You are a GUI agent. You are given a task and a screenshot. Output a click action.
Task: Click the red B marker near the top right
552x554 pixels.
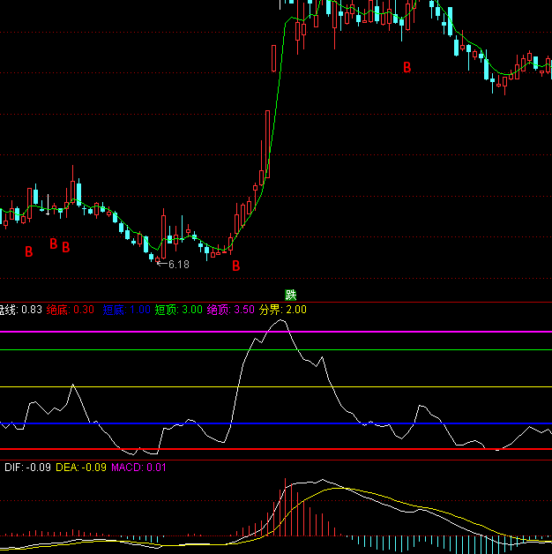tap(407, 67)
